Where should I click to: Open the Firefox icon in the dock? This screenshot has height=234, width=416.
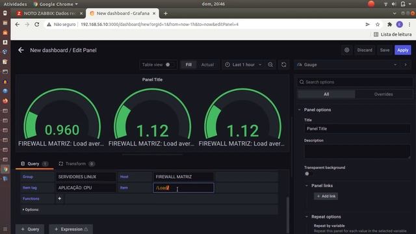pyautogui.click(x=5, y=101)
